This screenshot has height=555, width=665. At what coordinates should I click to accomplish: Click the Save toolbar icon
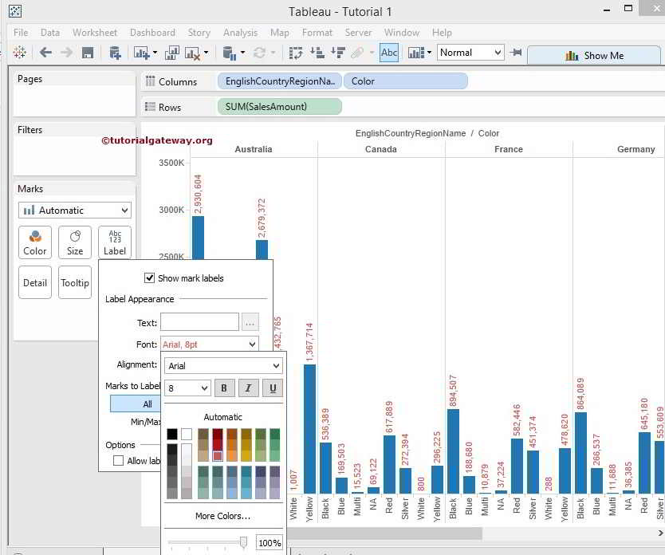[88, 53]
